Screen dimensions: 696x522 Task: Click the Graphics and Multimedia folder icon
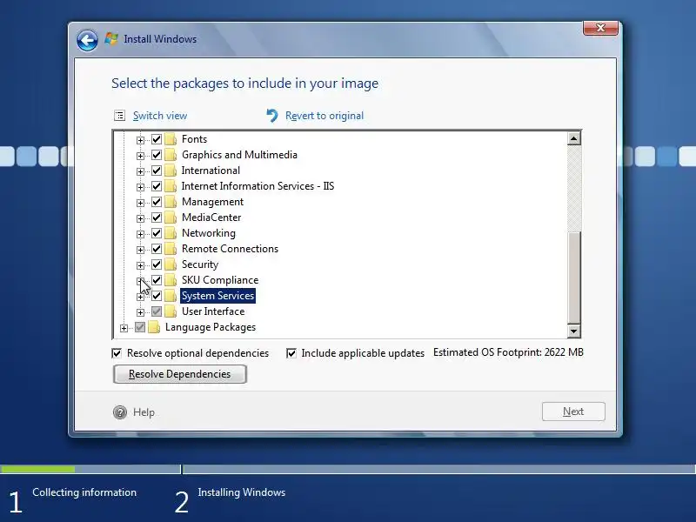coord(171,155)
